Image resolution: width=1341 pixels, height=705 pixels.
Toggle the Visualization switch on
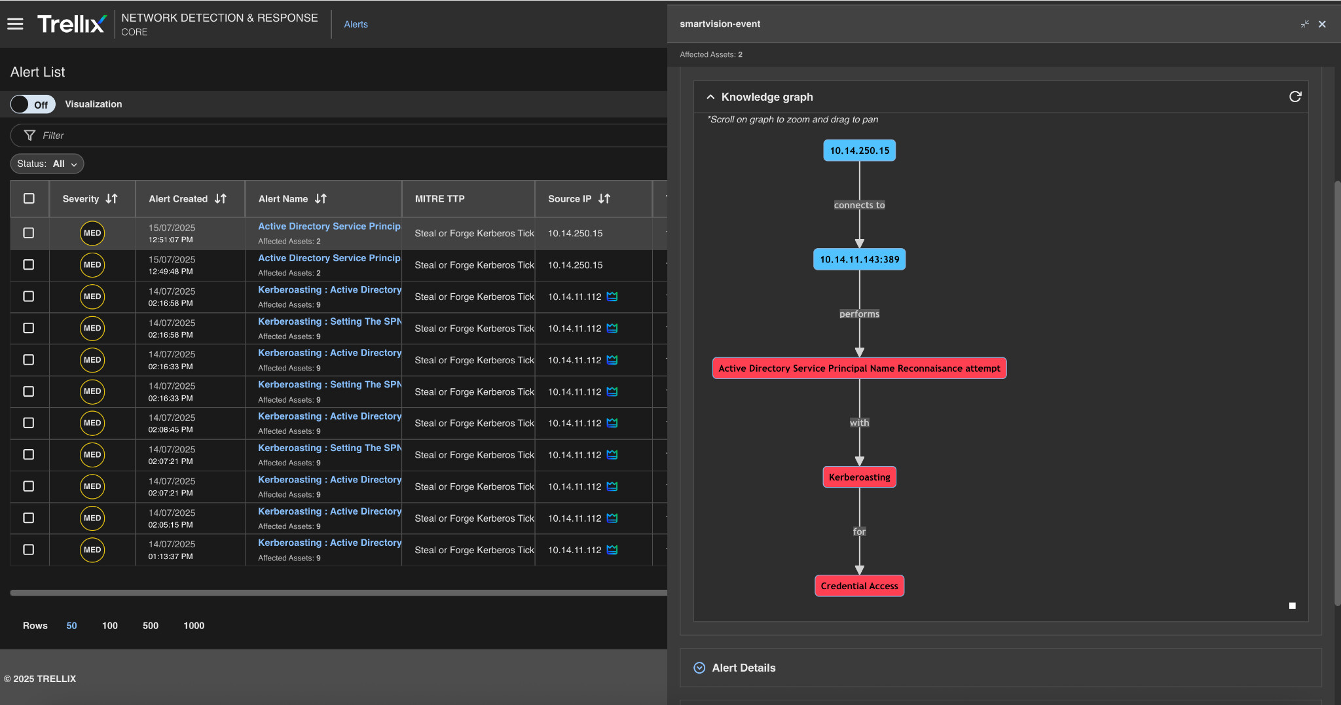pos(33,105)
